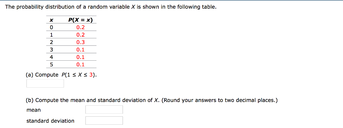Click the mean answer input field
The image size is (343, 128).
pyautogui.click(x=104, y=109)
